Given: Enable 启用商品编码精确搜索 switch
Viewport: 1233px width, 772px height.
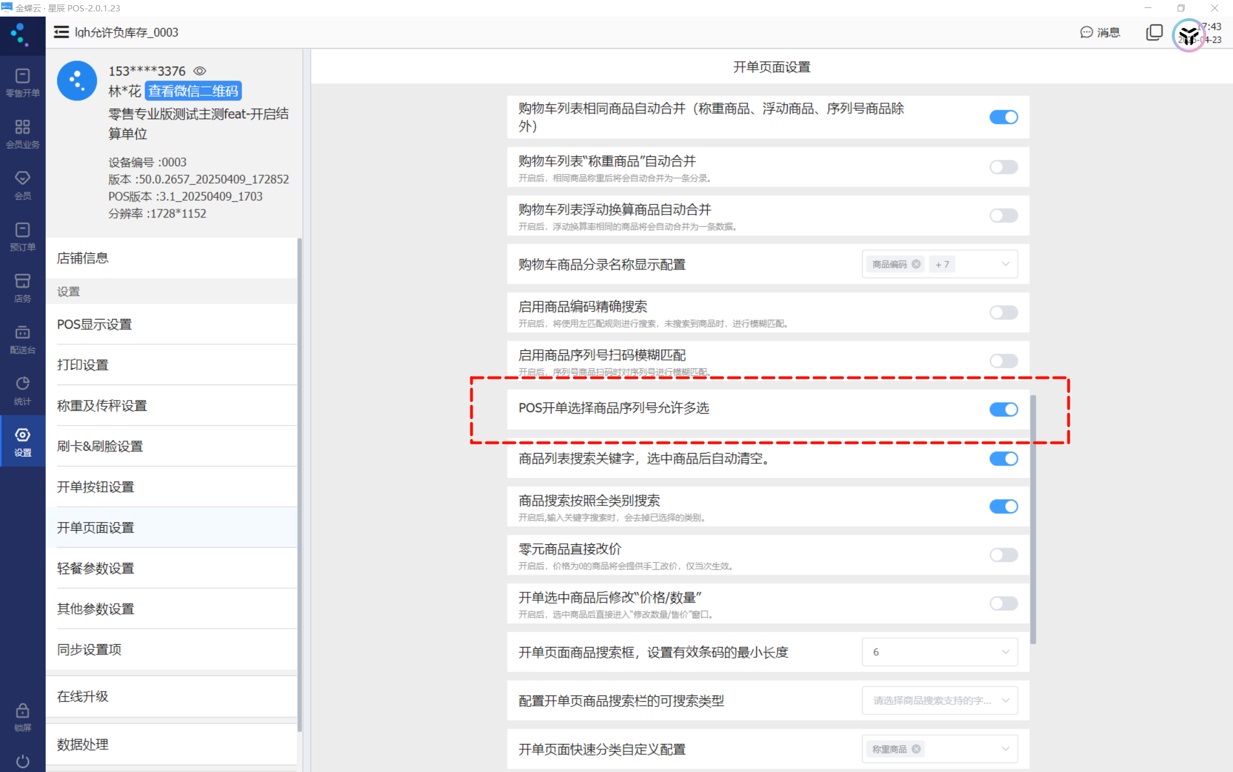Looking at the screenshot, I should point(1004,313).
